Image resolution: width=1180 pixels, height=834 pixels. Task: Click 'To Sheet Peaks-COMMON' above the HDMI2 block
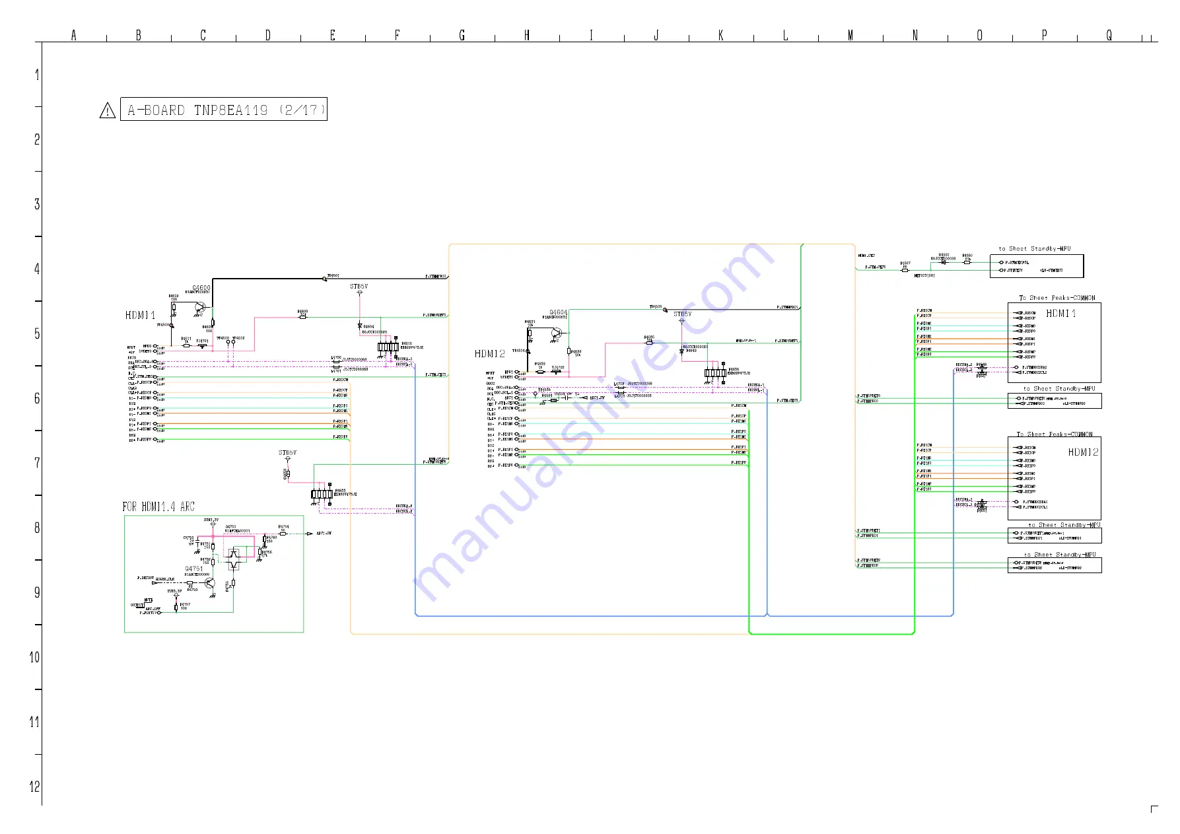coord(1055,434)
